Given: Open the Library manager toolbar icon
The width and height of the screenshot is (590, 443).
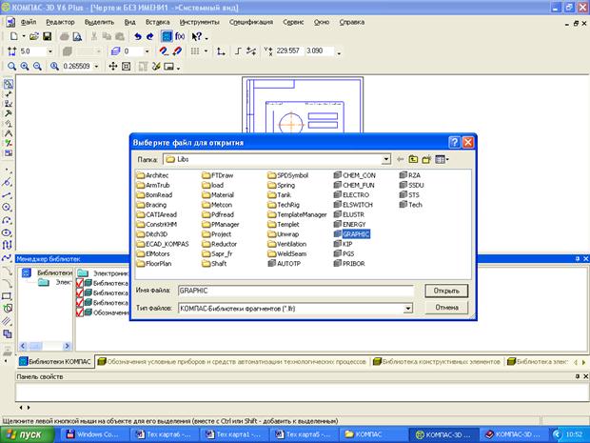Looking at the screenshot, I should pos(167,36).
